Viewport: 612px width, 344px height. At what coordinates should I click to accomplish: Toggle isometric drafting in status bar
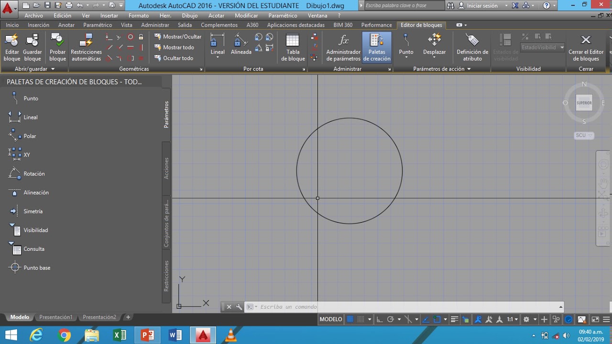pos(408,319)
